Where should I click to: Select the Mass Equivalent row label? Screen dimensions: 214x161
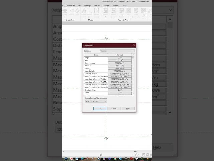(x=91, y=74)
